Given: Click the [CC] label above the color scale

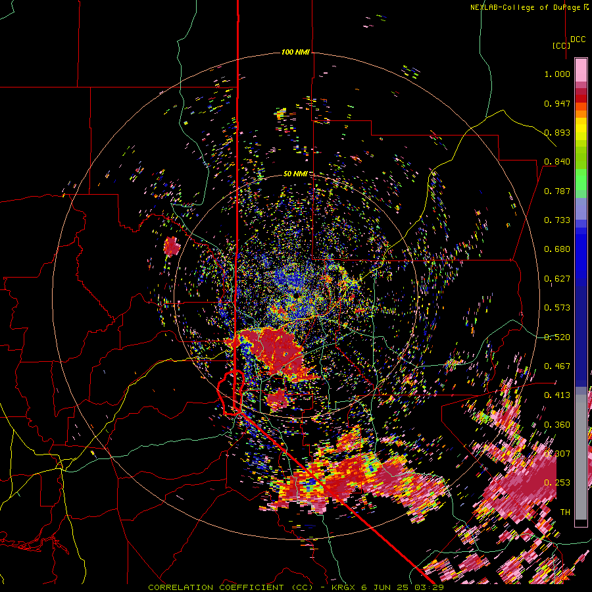Looking at the screenshot, I should [x=561, y=45].
